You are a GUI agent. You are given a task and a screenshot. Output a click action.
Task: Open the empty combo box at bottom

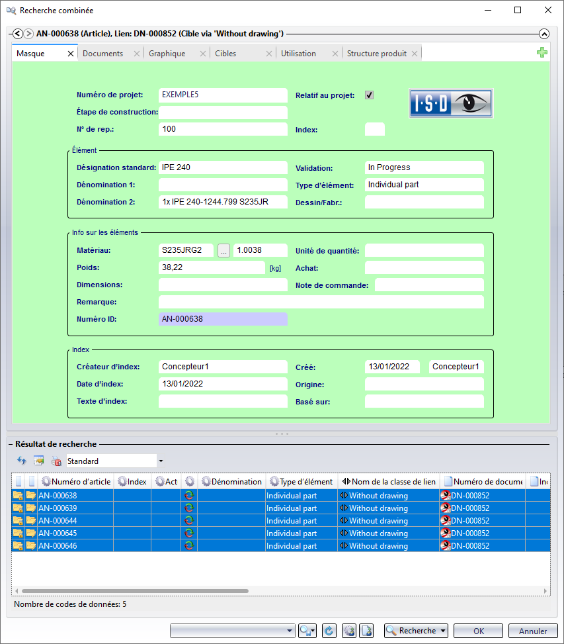290,631
